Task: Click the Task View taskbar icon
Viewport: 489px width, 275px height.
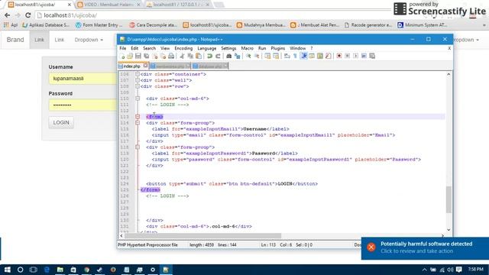Action: tap(34, 270)
